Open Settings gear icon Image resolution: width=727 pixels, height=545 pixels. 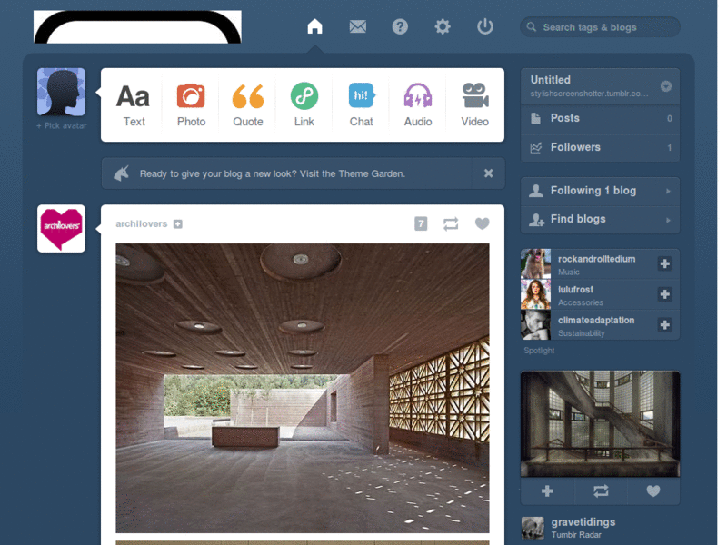click(x=443, y=26)
